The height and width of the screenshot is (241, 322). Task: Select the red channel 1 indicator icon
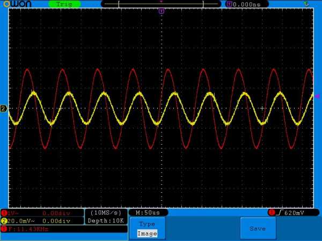pos(4,213)
